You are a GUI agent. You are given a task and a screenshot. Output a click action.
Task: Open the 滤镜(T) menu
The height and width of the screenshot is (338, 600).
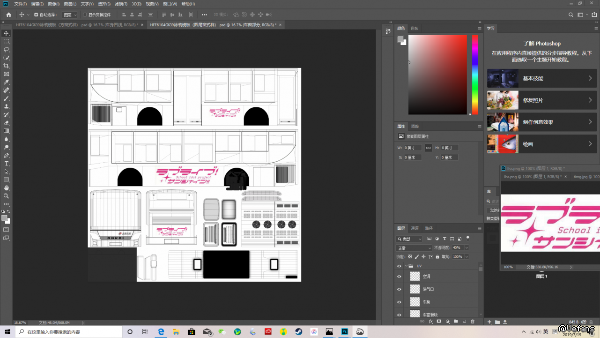[x=121, y=4]
